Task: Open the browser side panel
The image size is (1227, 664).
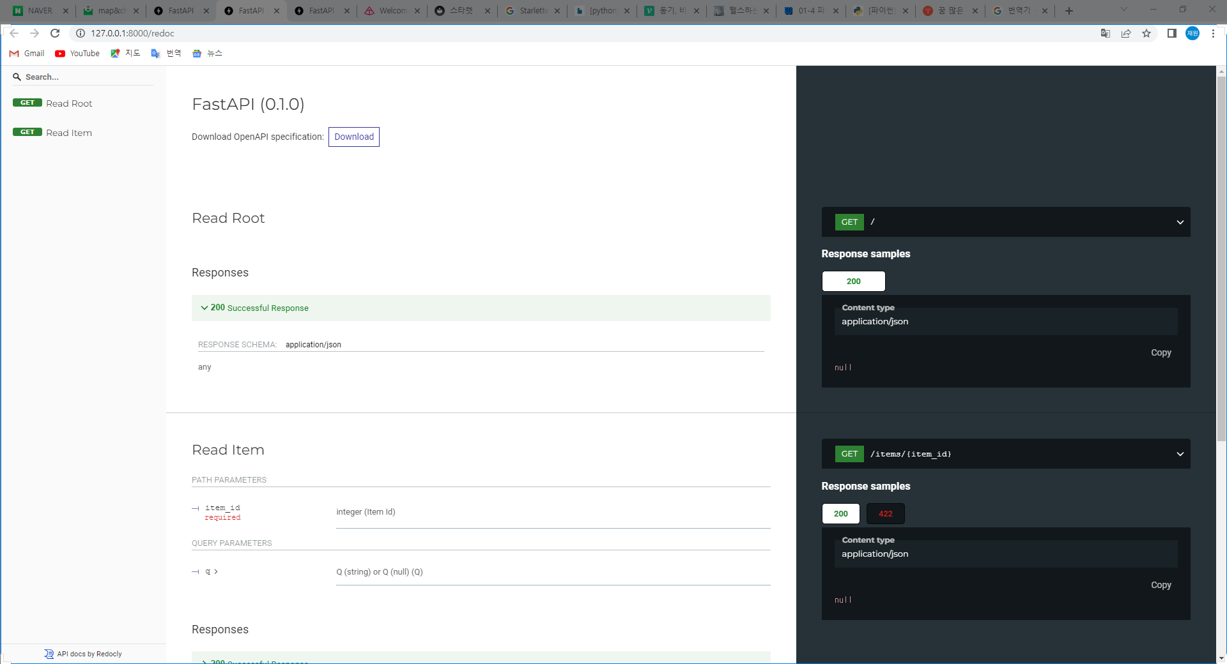Action: (x=1172, y=33)
